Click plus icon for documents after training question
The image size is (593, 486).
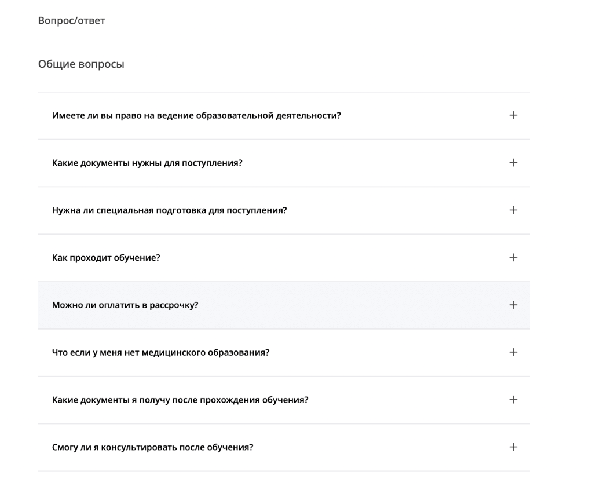click(513, 400)
